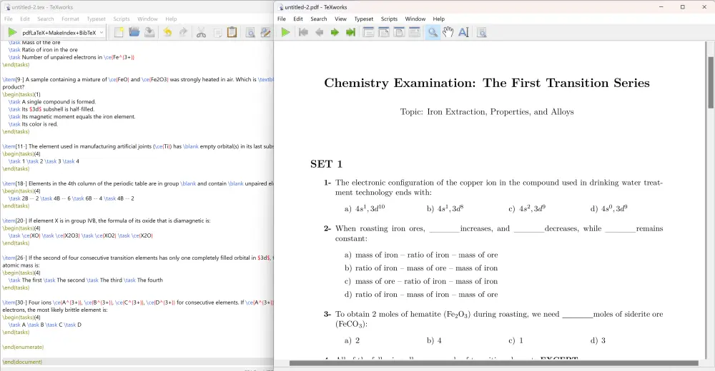715x371 pixels.
Task: Open the File menu in the PDF window
Action: (281, 19)
